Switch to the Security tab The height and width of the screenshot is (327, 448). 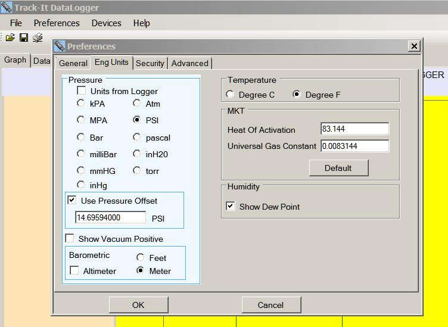click(150, 63)
